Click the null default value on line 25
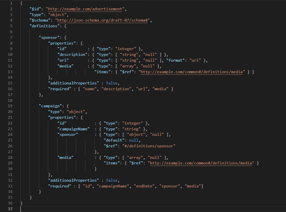286x212 pixels. (x=134, y=140)
